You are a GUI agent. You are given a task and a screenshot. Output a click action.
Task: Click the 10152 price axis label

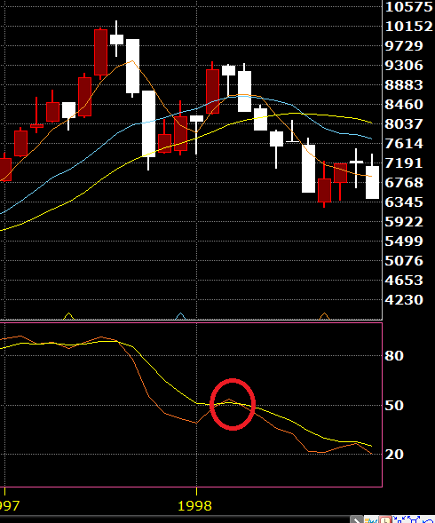point(408,26)
